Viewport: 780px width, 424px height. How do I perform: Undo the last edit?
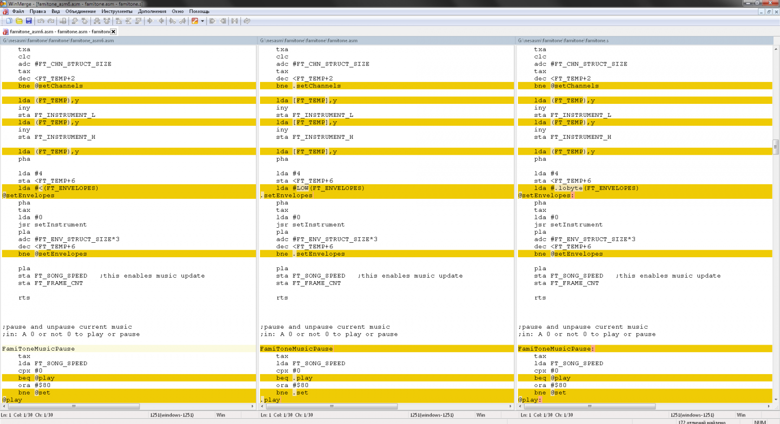[x=41, y=21]
